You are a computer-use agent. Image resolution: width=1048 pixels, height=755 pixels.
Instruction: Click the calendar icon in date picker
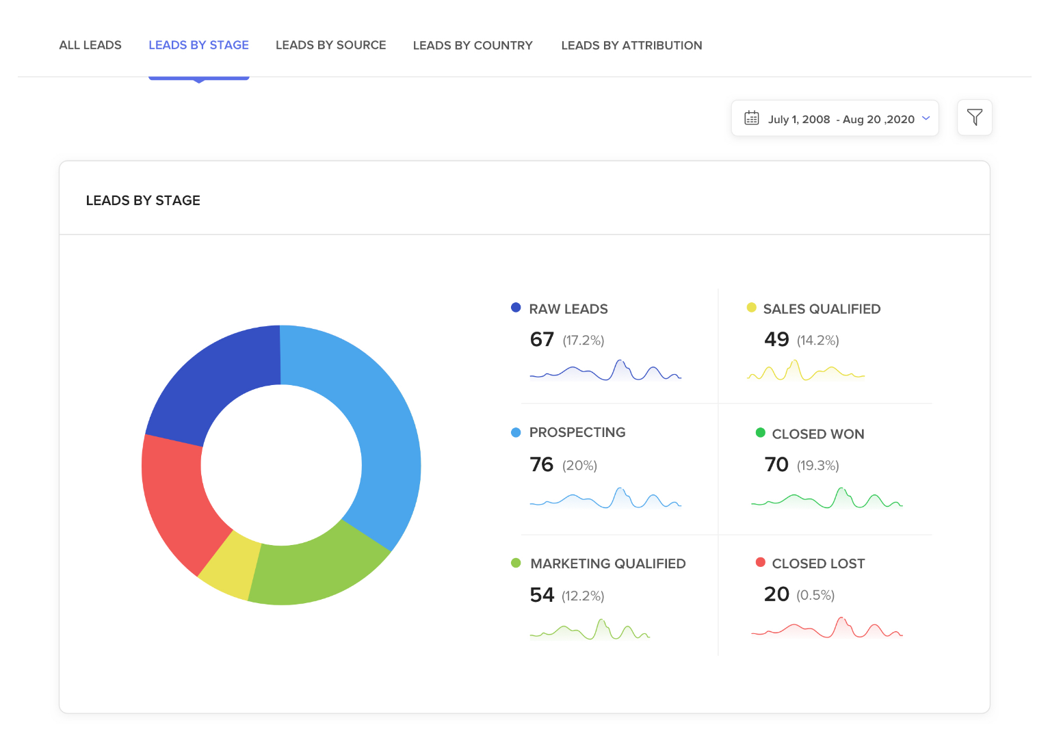[751, 118]
